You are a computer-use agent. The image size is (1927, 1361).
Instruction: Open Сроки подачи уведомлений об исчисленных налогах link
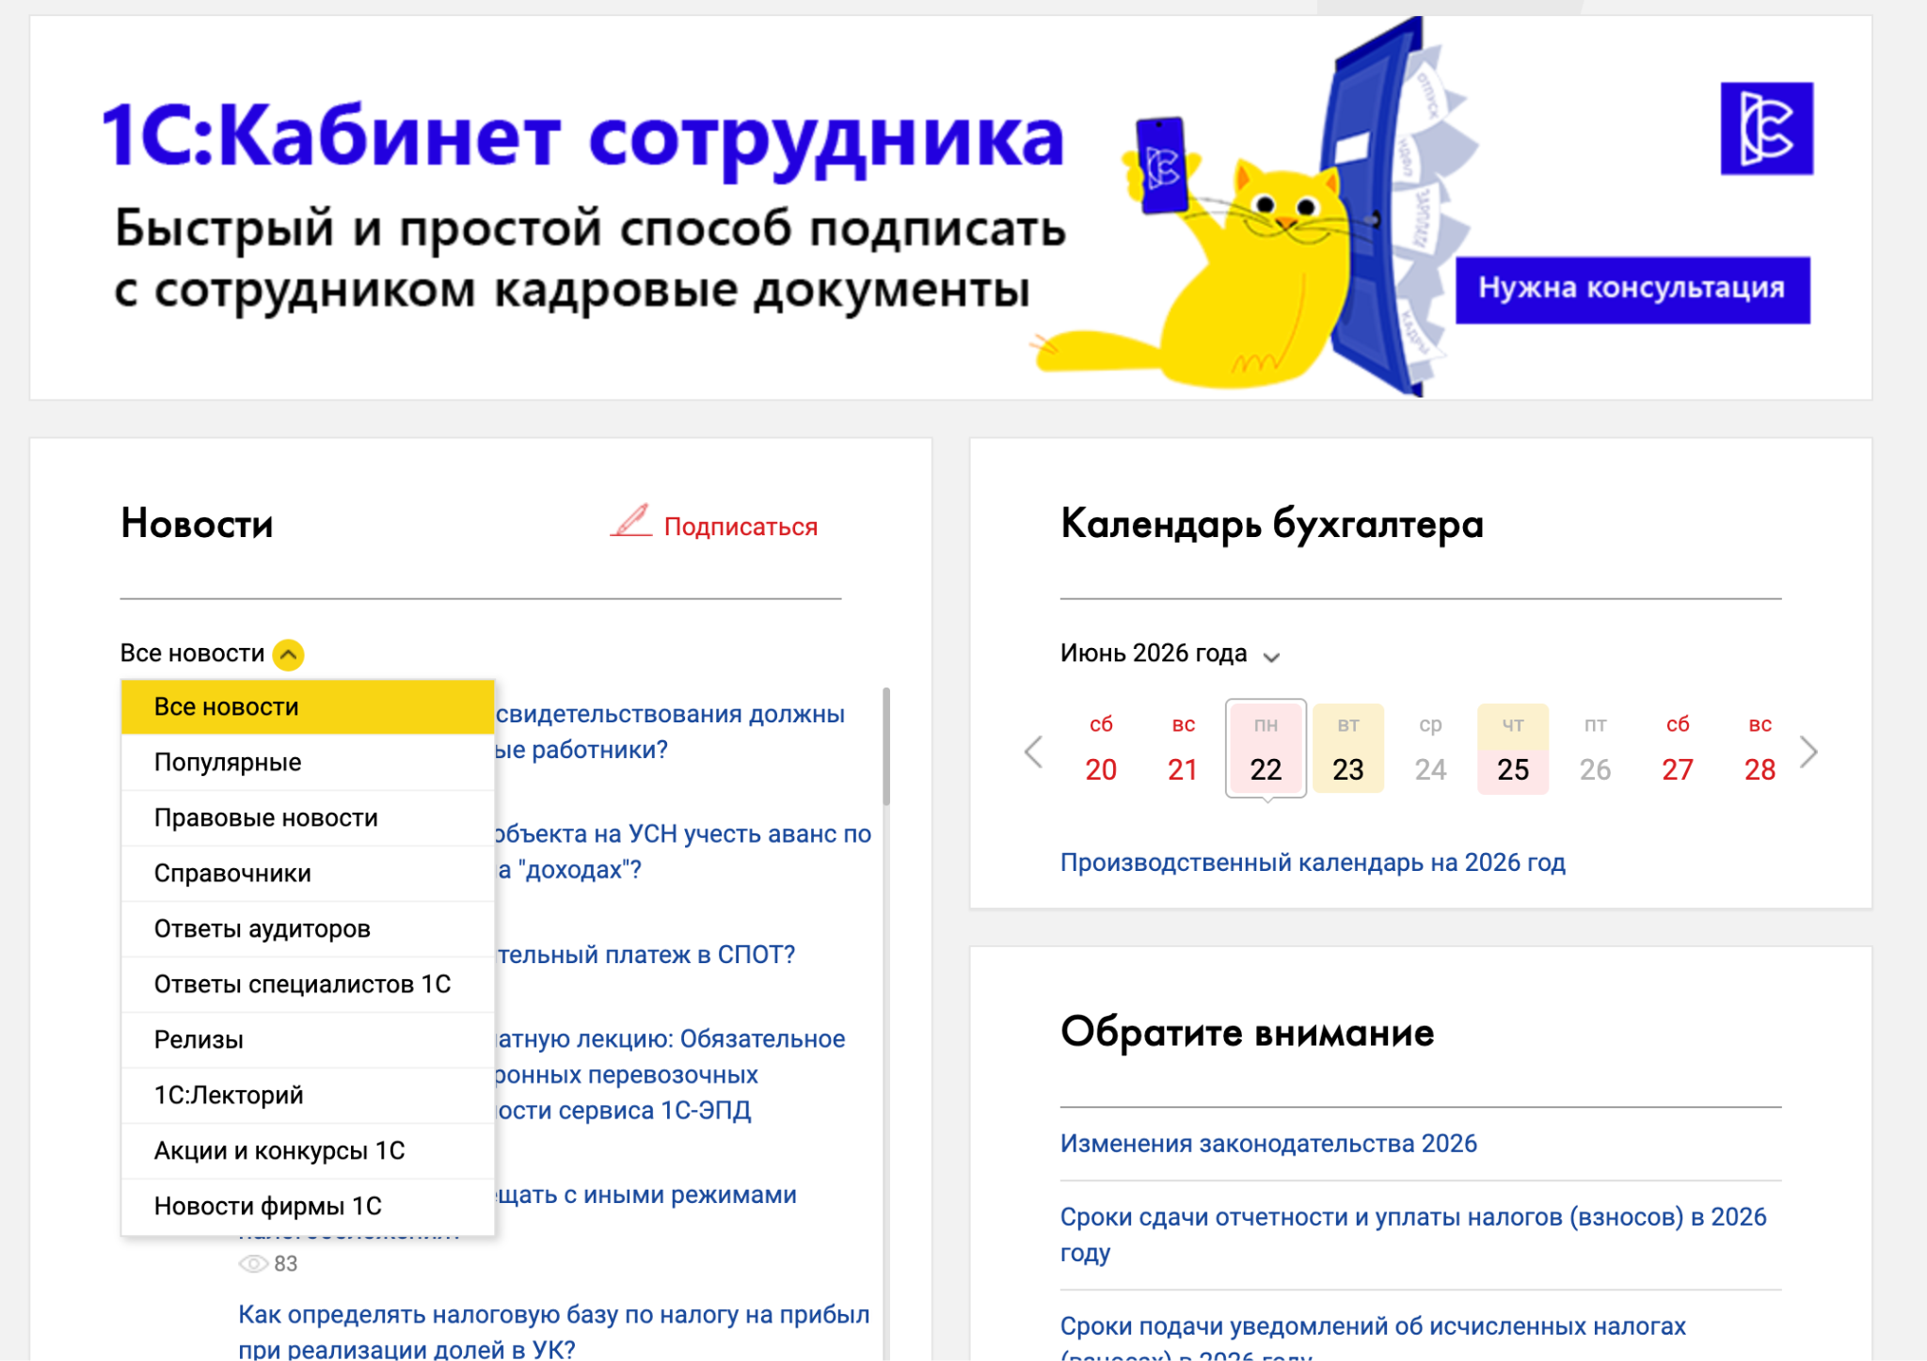pos(1373,1339)
